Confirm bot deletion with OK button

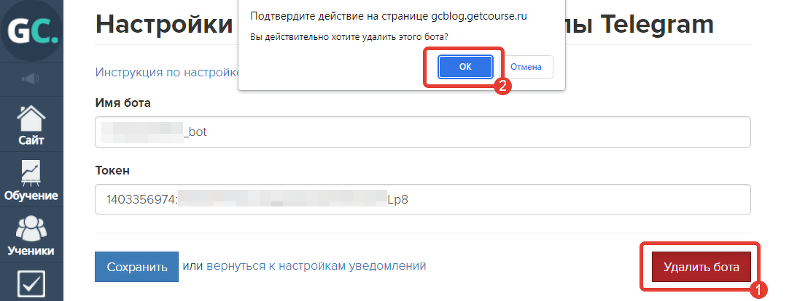tap(465, 67)
